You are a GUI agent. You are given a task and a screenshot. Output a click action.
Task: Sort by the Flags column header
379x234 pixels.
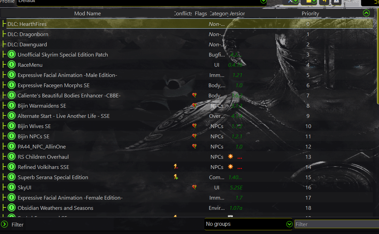(x=201, y=14)
